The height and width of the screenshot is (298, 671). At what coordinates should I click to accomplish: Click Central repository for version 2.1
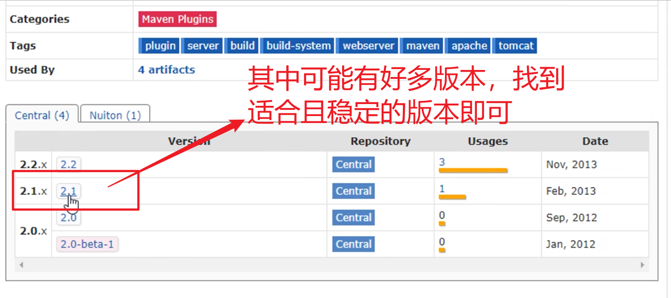(x=353, y=191)
